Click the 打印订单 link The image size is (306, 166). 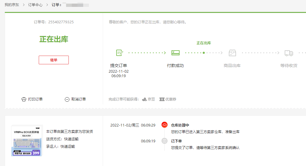(35, 99)
